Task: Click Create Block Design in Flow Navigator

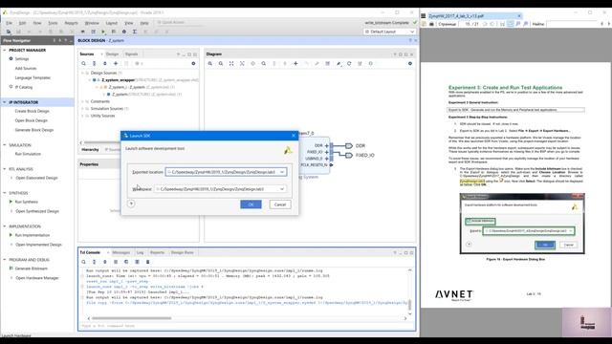Action: pyautogui.click(x=32, y=111)
